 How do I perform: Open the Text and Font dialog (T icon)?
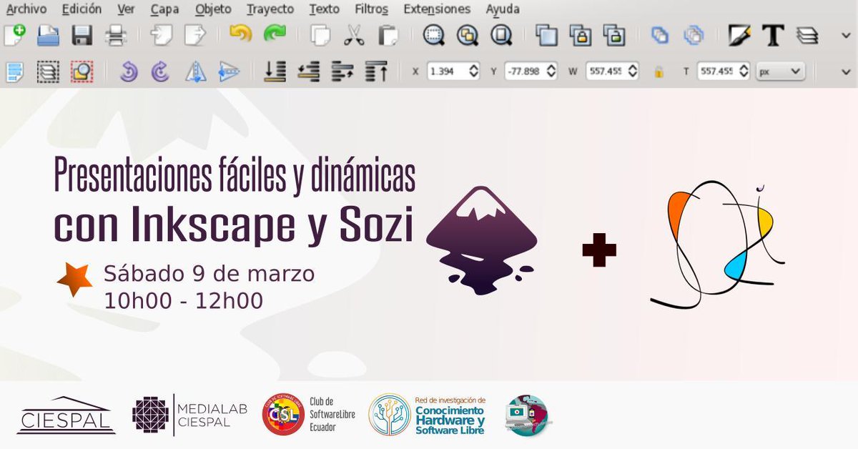(x=773, y=35)
